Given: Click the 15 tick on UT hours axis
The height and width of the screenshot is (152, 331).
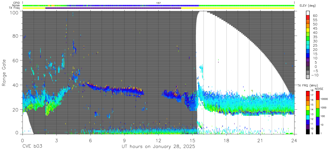Looking at the screenshot, I should (192, 140).
